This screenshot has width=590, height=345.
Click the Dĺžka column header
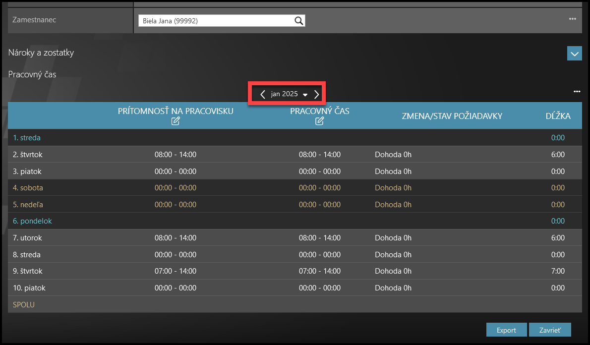tap(558, 116)
